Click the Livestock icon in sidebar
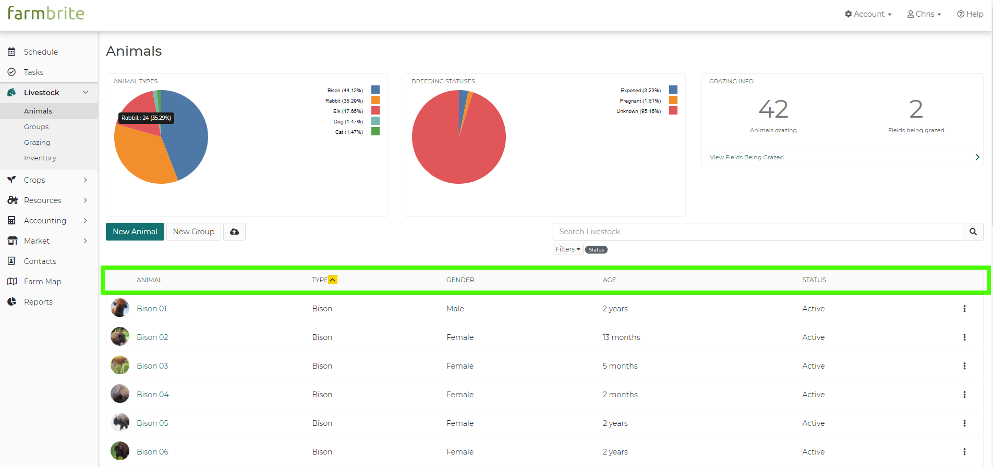The height and width of the screenshot is (467, 993). click(11, 92)
